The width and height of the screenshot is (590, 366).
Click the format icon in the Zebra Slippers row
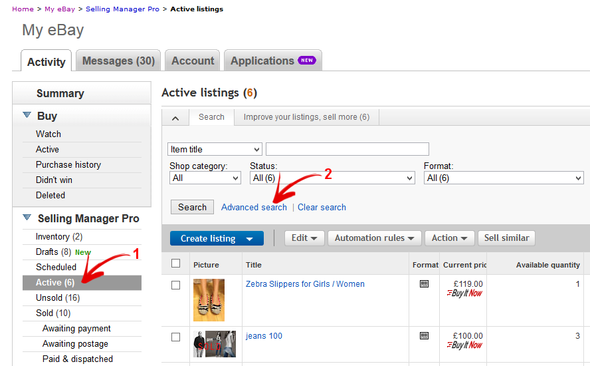click(425, 284)
